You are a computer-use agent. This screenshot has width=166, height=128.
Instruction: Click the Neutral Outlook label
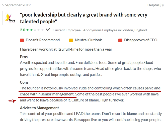pyautogui.click(x=88, y=40)
